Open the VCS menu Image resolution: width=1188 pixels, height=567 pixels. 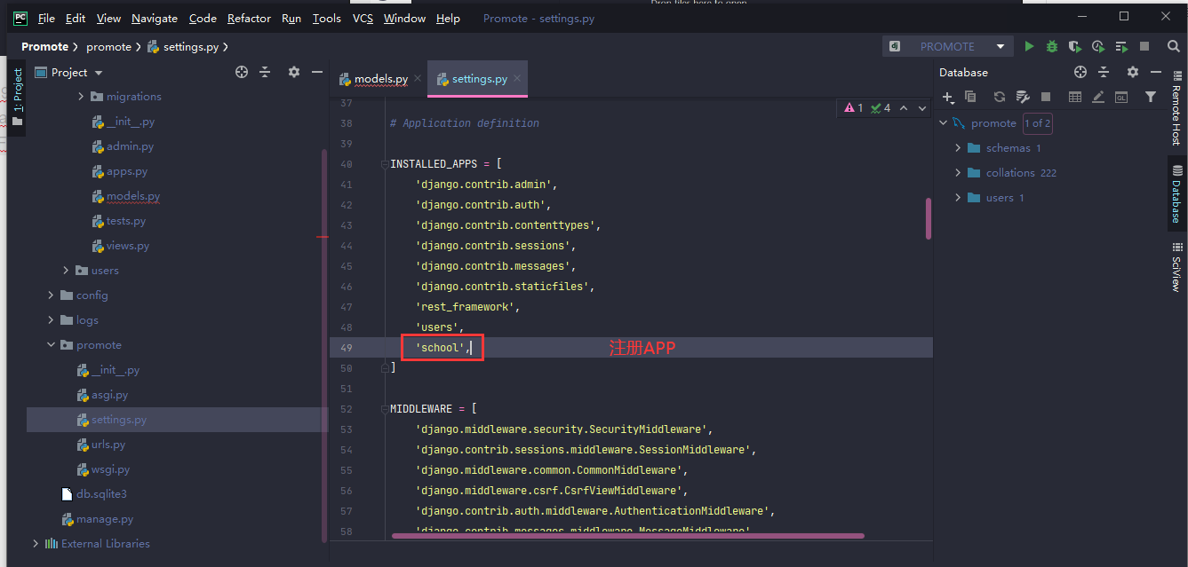coord(363,18)
